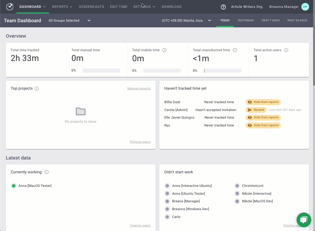Hide Billie Goat from reports
This screenshot has height=231, width=315.
pos(263,102)
